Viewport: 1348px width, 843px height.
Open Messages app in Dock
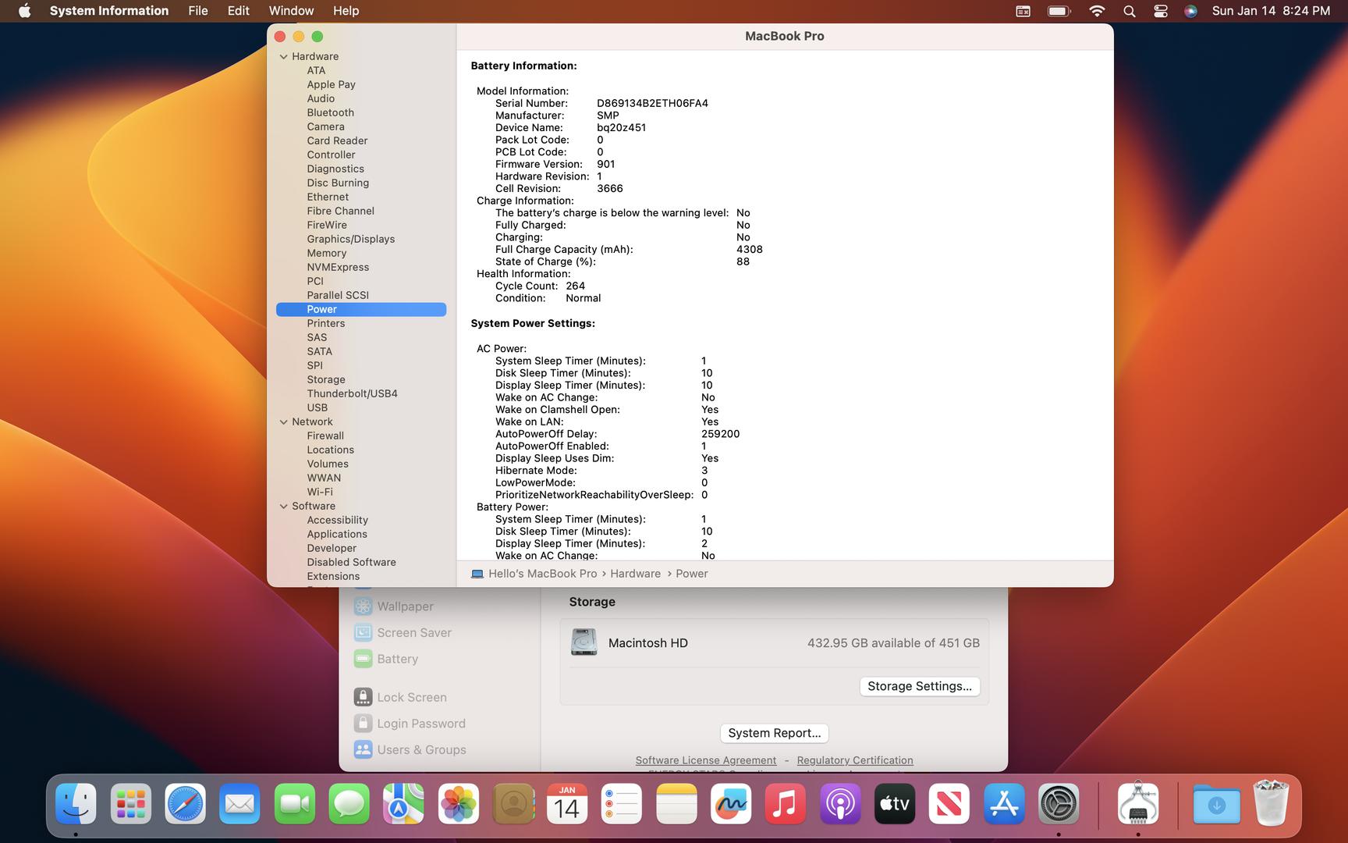[349, 803]
